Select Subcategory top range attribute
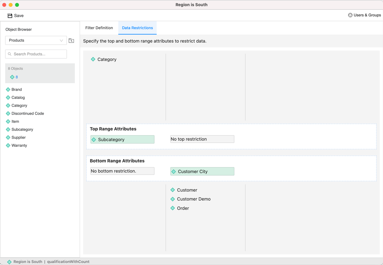Viewport: 383px width, 265px height. (x=122, y=139)
